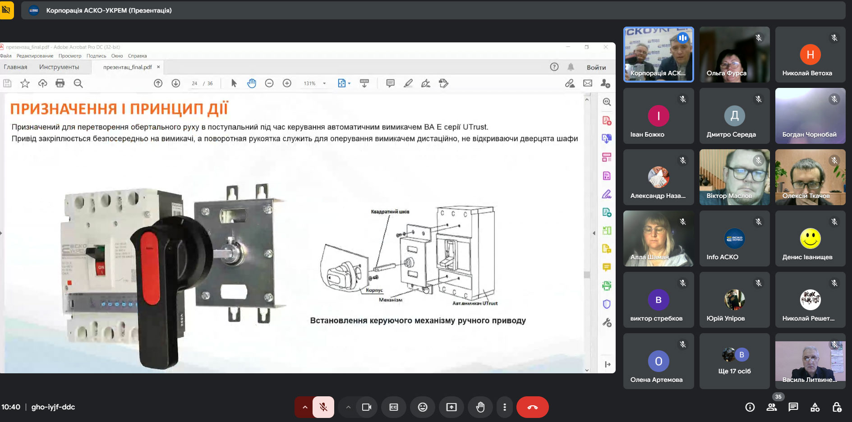This screenshot has height=422, width=852.
Task: Select the Корпорація АСК... presenter tile
Action: pos(659,55)
